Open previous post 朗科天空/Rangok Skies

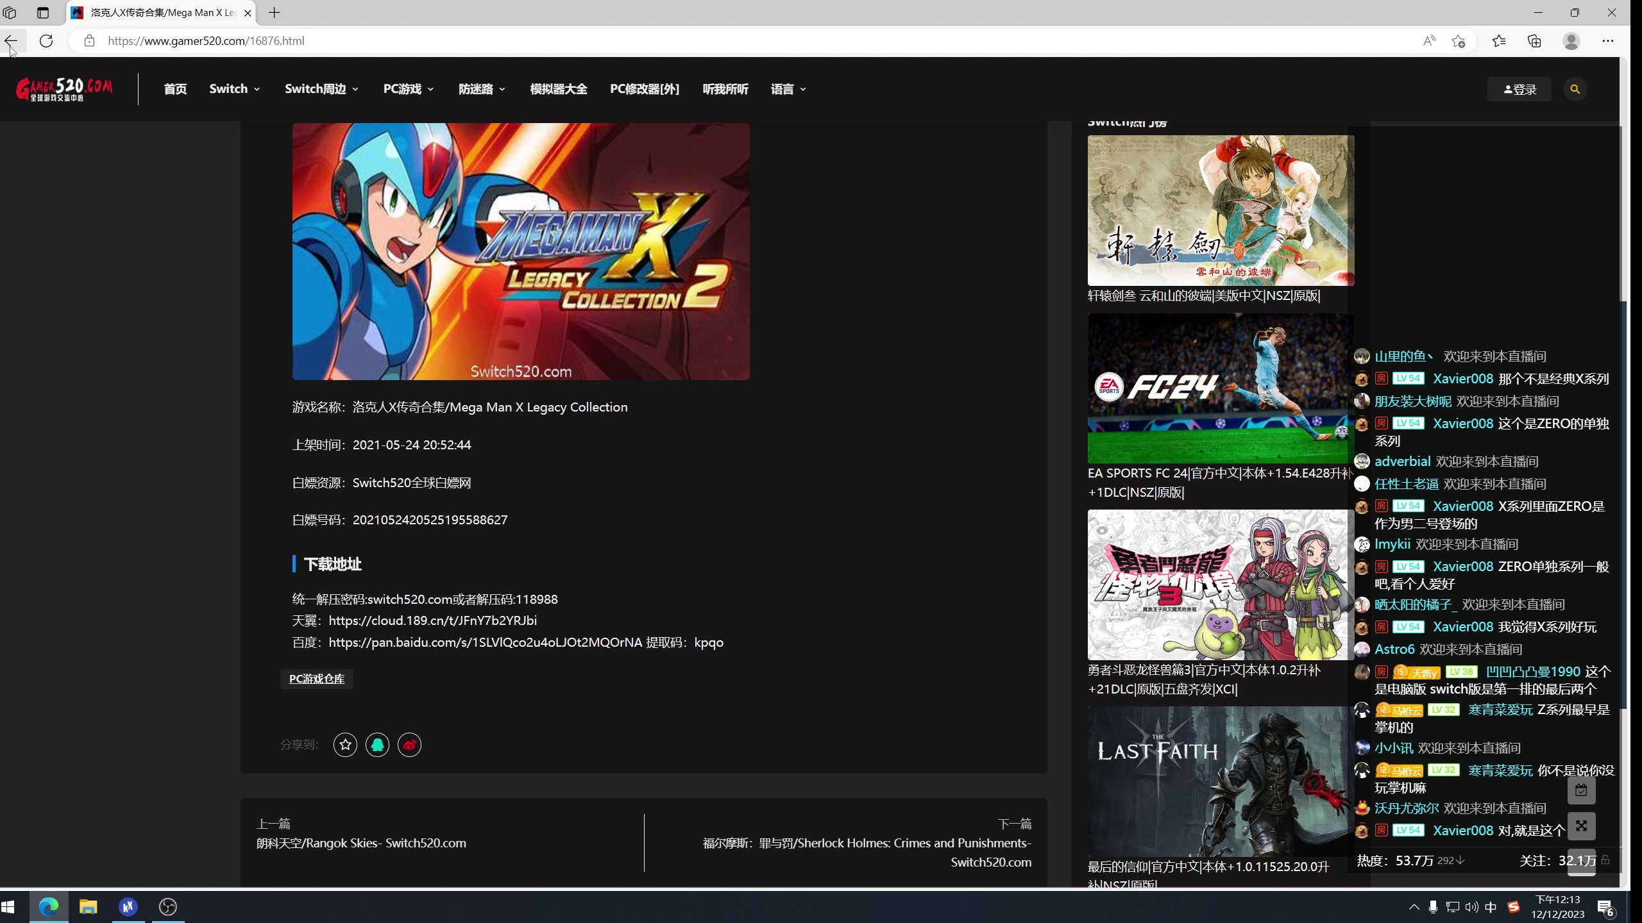tap(361, 843)
